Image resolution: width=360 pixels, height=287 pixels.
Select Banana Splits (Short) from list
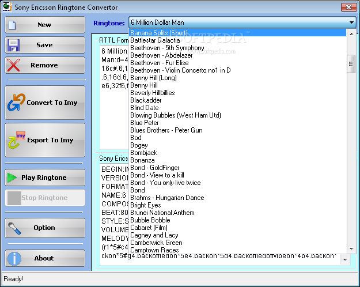[x=237, y=33]
